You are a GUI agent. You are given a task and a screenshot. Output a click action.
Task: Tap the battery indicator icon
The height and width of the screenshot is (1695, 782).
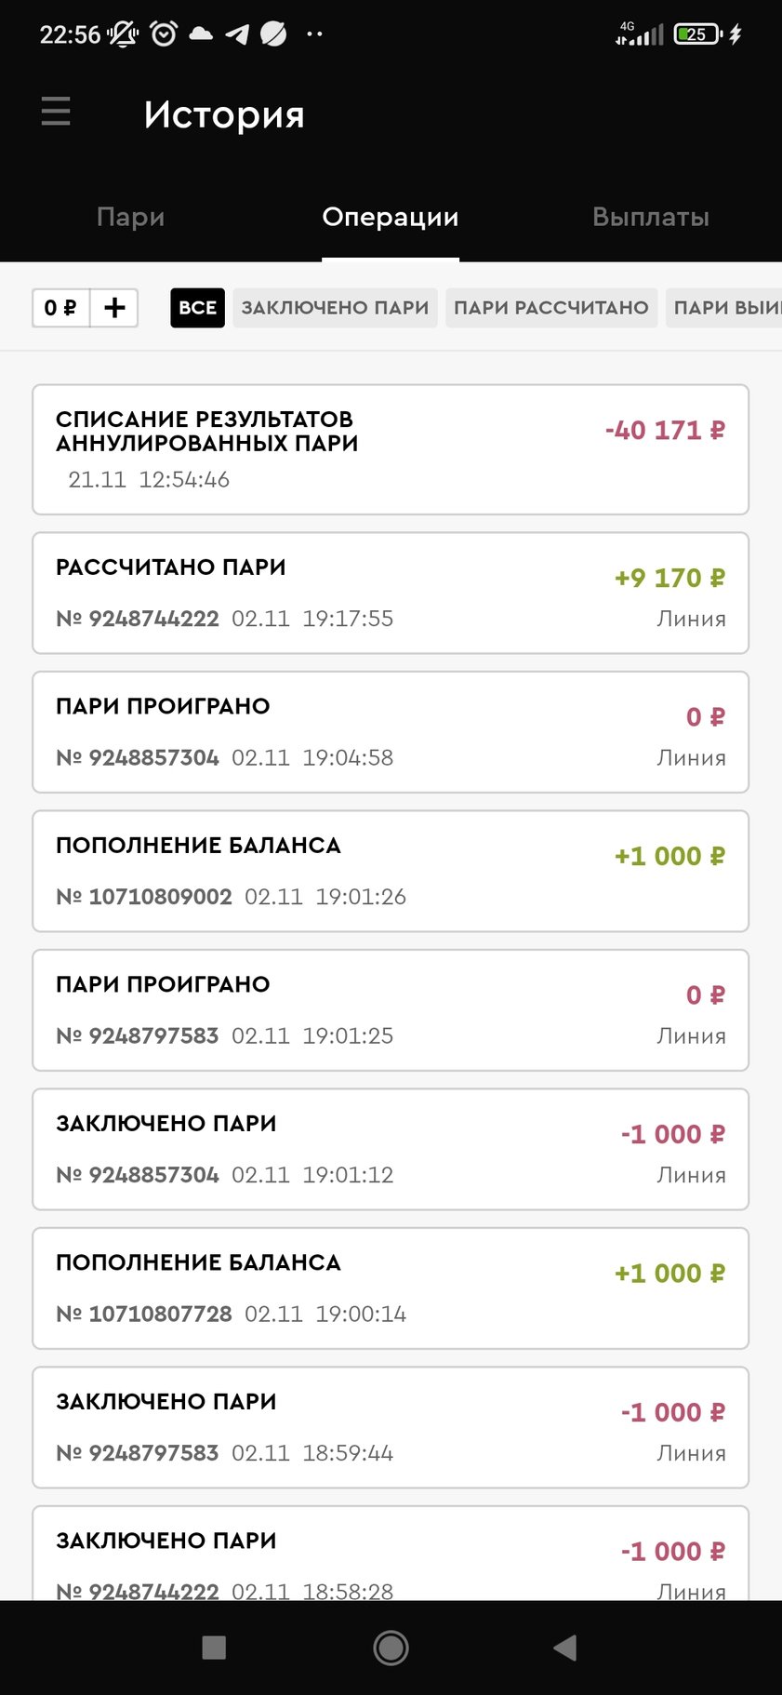[x=697, y=34]
